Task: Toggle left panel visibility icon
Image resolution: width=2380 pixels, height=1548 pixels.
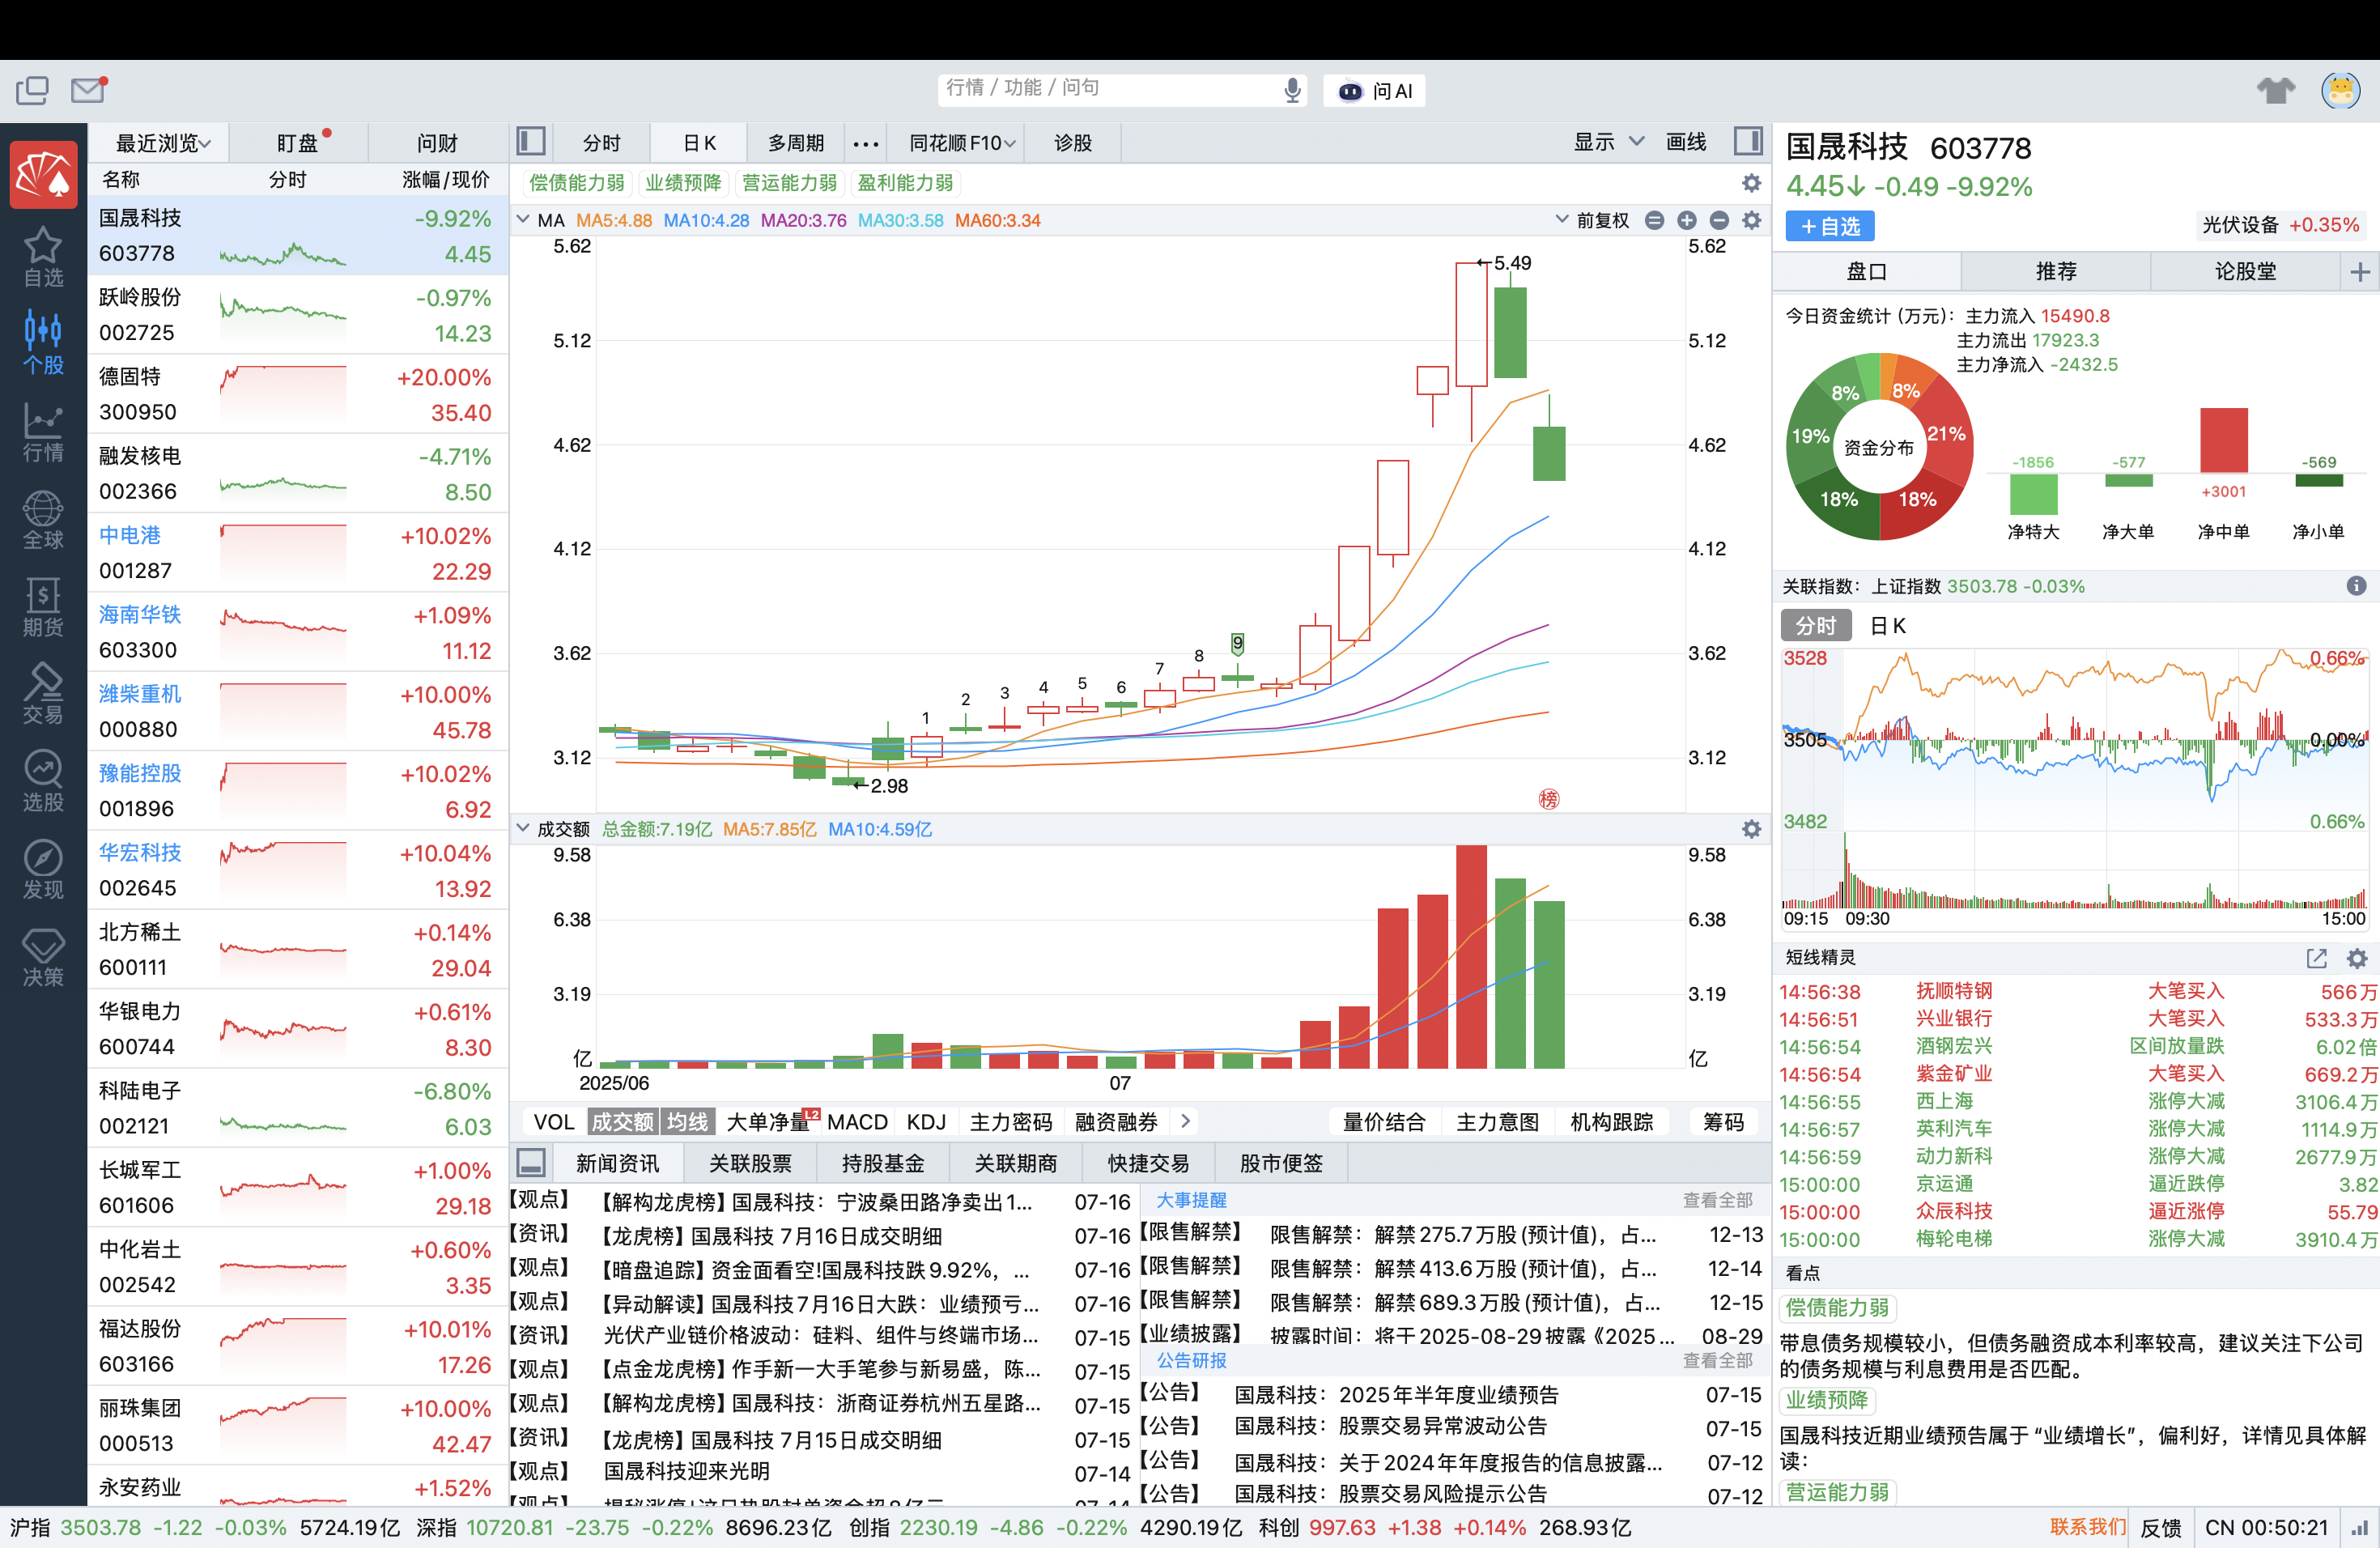Action: (x=531, y=142)
